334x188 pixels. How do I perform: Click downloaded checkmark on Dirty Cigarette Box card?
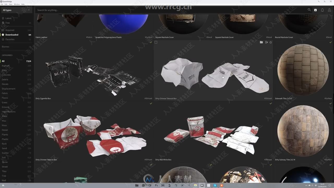[151, 42]
